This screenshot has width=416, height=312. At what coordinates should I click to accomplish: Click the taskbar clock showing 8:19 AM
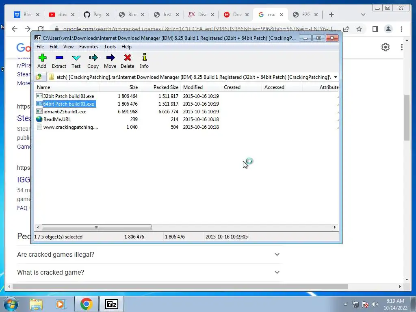395,304
